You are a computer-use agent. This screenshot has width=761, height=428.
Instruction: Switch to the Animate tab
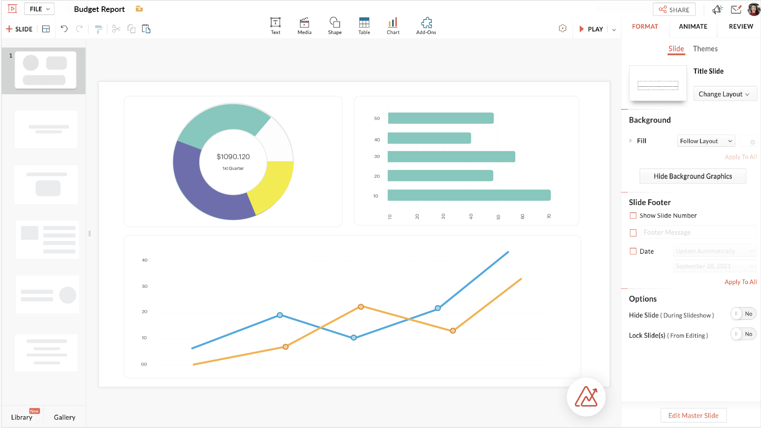[692, 26]
